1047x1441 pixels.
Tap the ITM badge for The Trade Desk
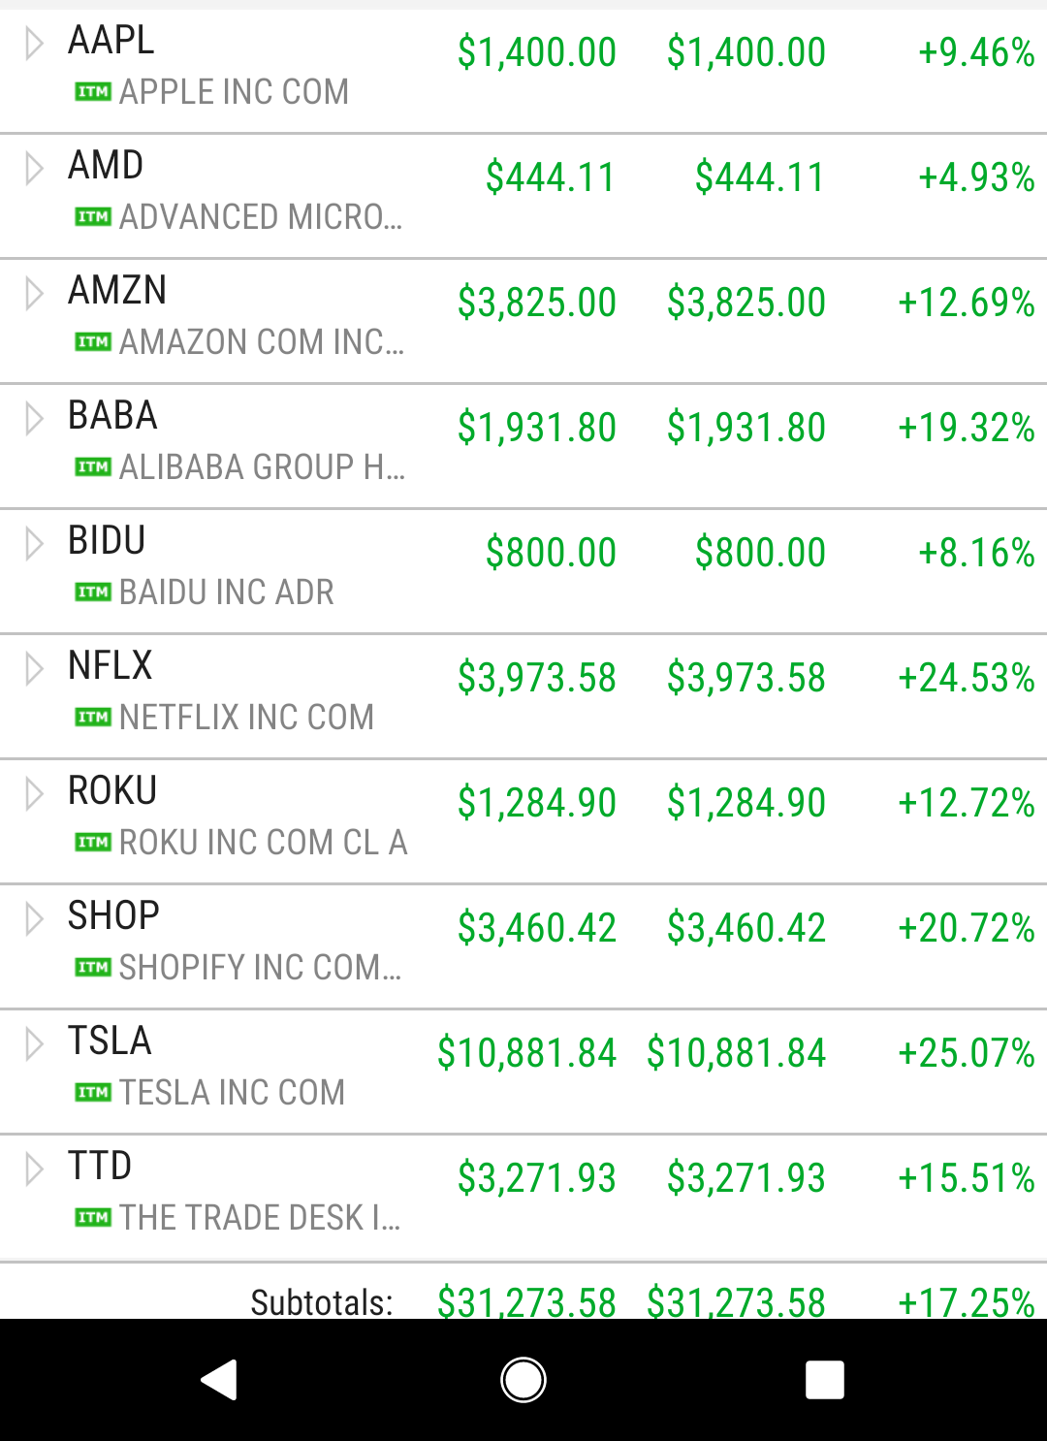93,1218
